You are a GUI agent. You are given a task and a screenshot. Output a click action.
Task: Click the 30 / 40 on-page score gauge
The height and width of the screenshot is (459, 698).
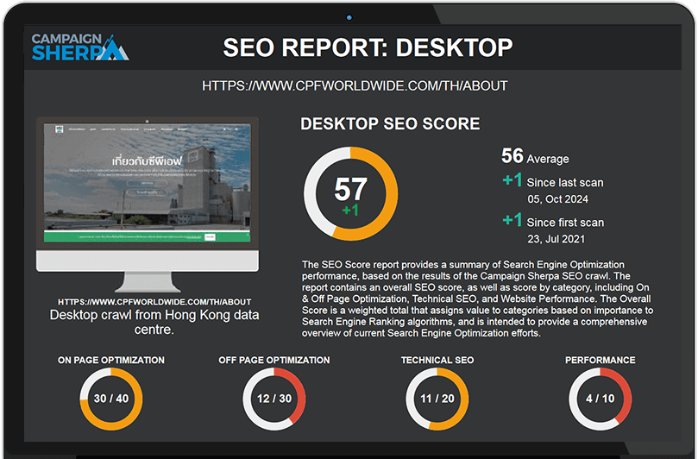[110, 399]
